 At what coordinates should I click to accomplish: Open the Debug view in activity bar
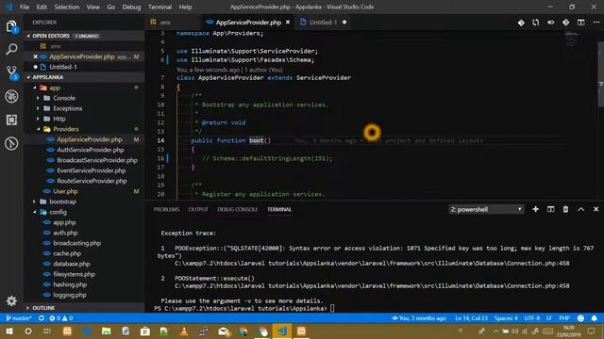(x=11, y=96)
